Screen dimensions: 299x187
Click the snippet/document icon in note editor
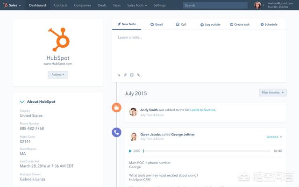click(x=132, y=75)
